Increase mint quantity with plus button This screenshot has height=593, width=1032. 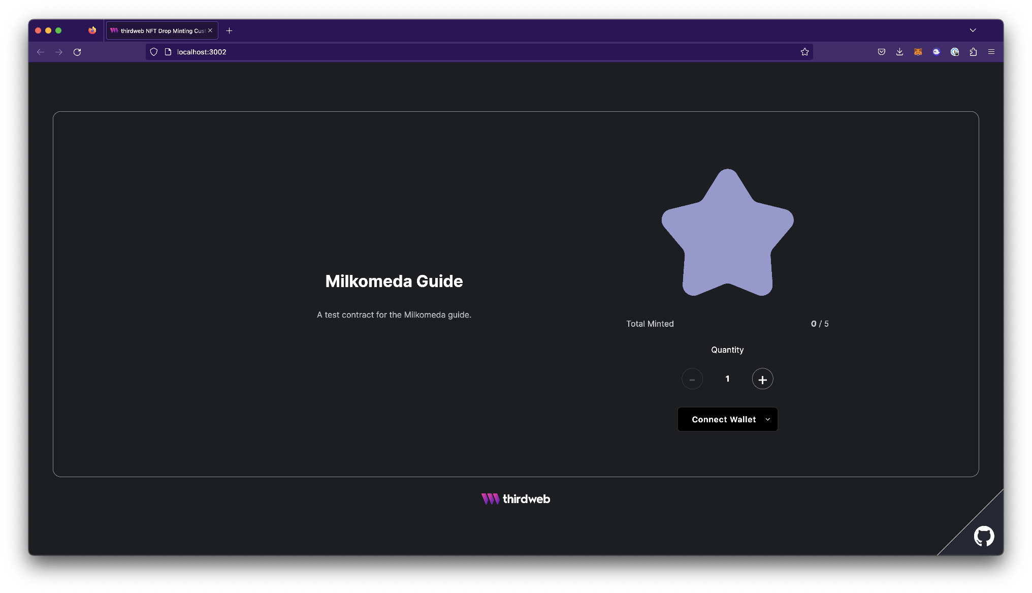click(762, 379)
